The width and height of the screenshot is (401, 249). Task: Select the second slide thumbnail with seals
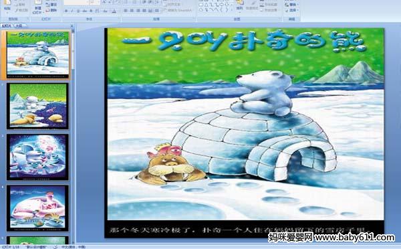pos(38,106)
